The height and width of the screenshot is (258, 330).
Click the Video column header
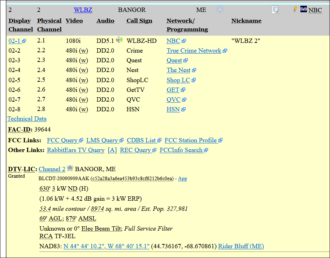pyautogui.click(x=74, y=21)
